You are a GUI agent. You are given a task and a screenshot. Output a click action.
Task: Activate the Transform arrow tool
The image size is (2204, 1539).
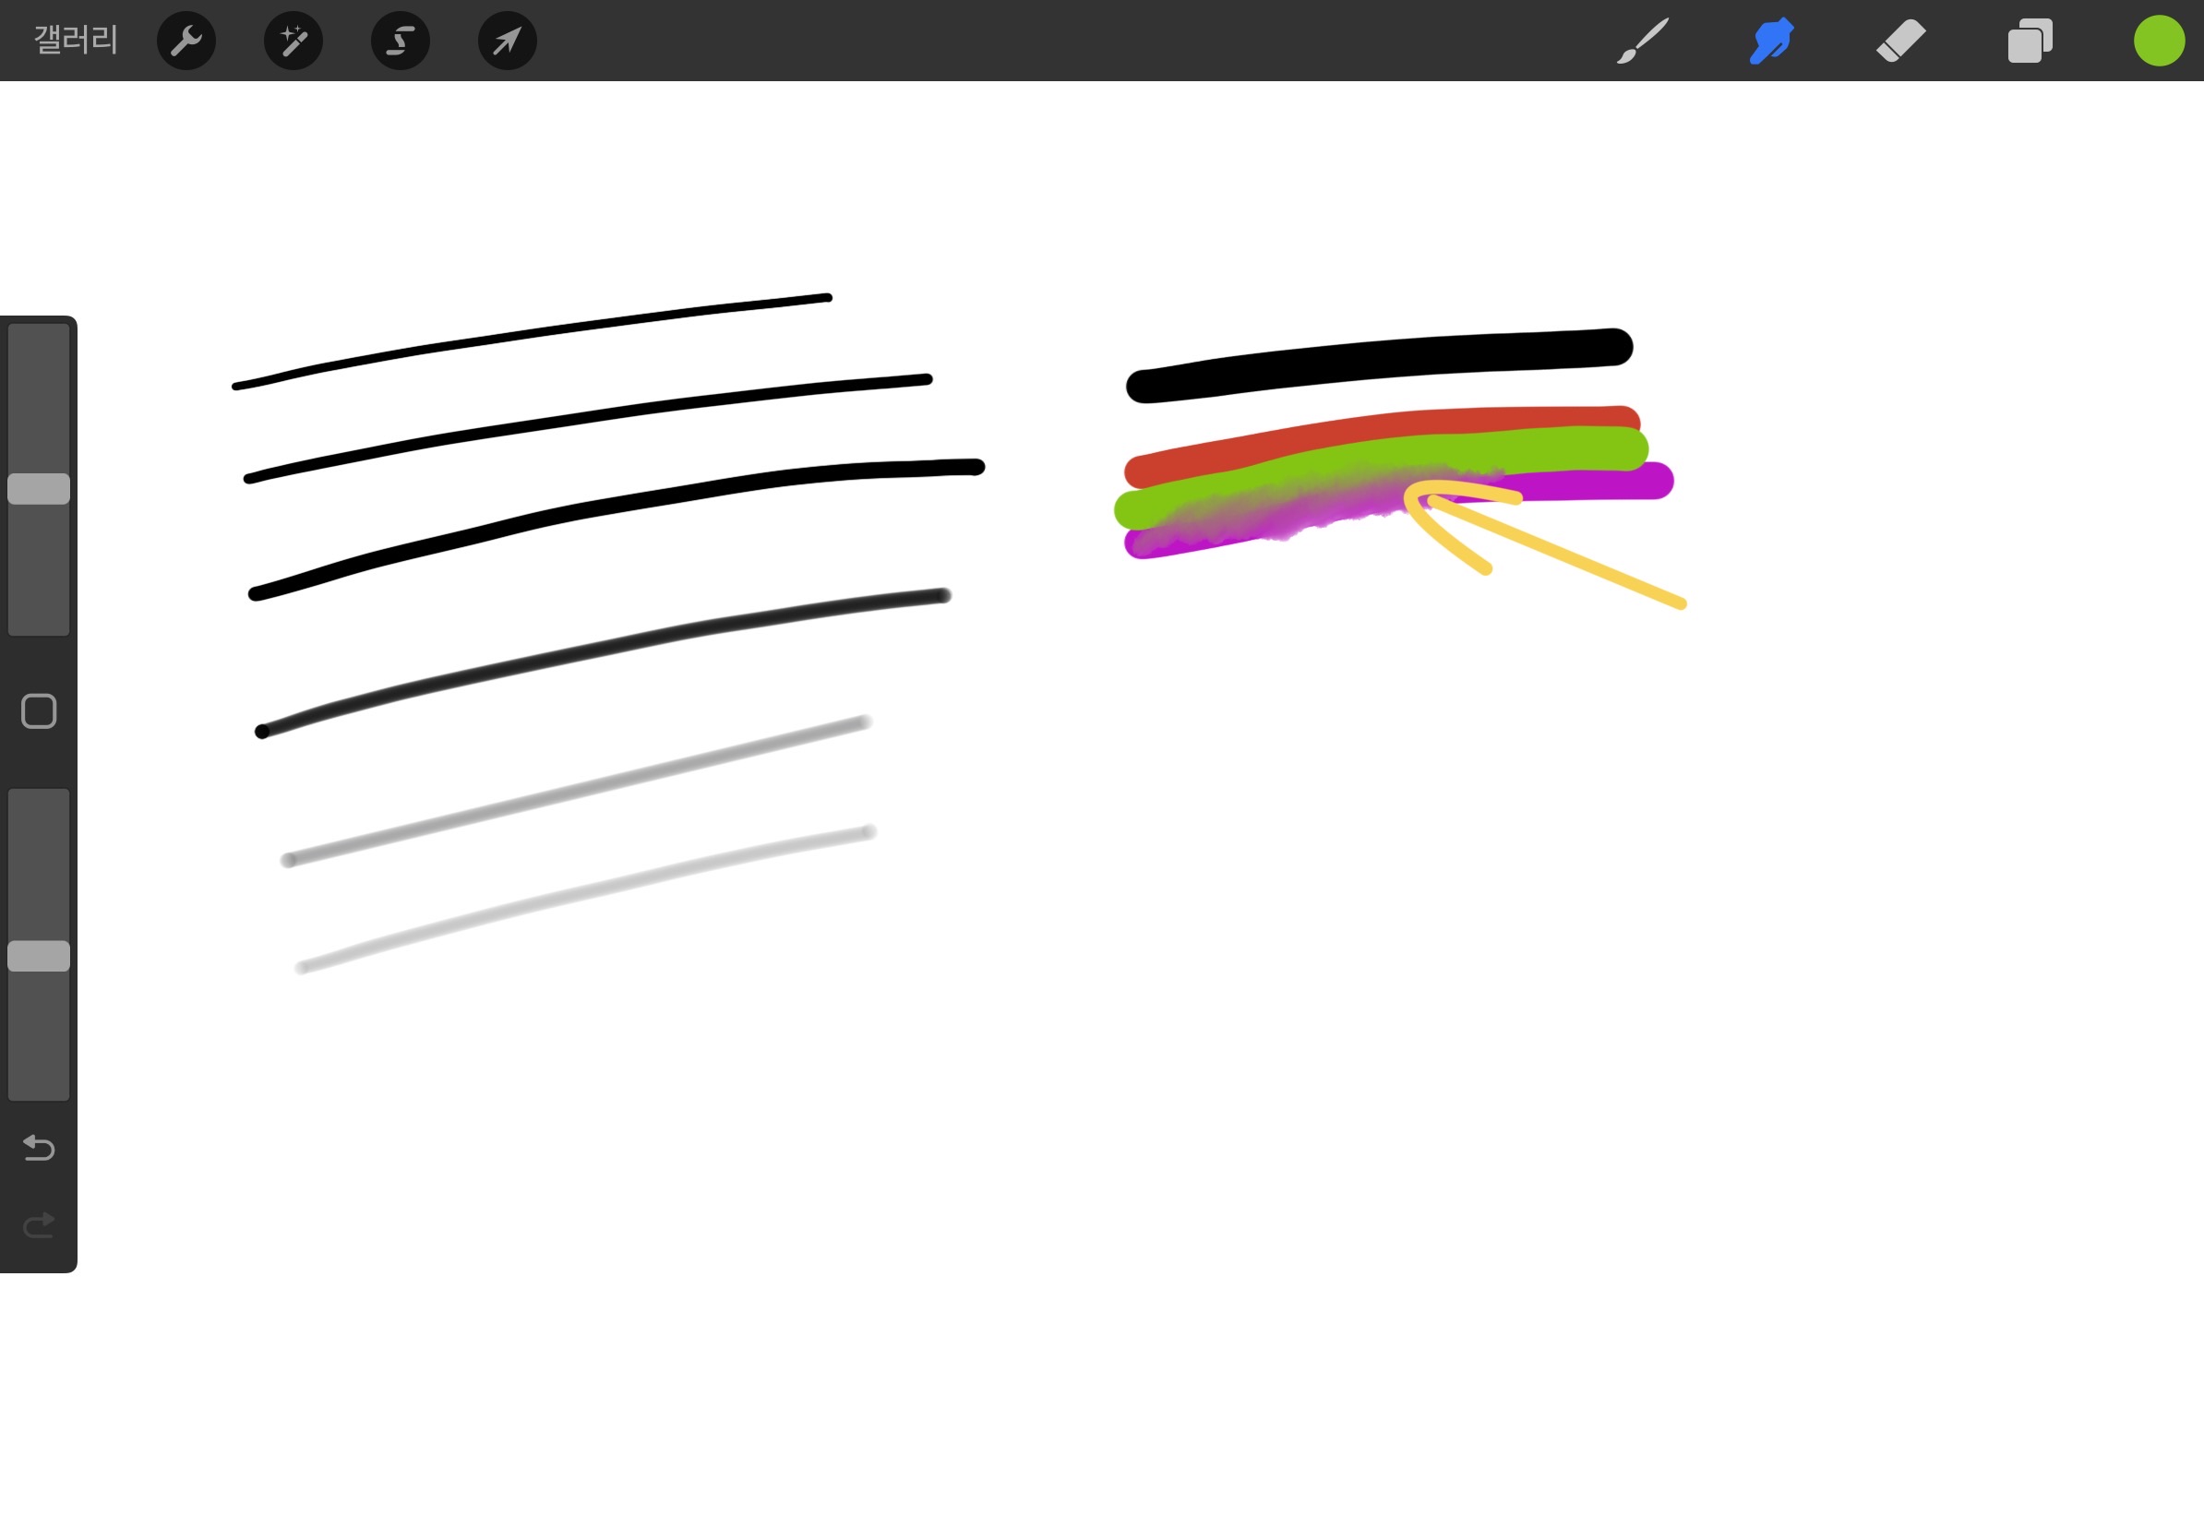click(507, 41)
